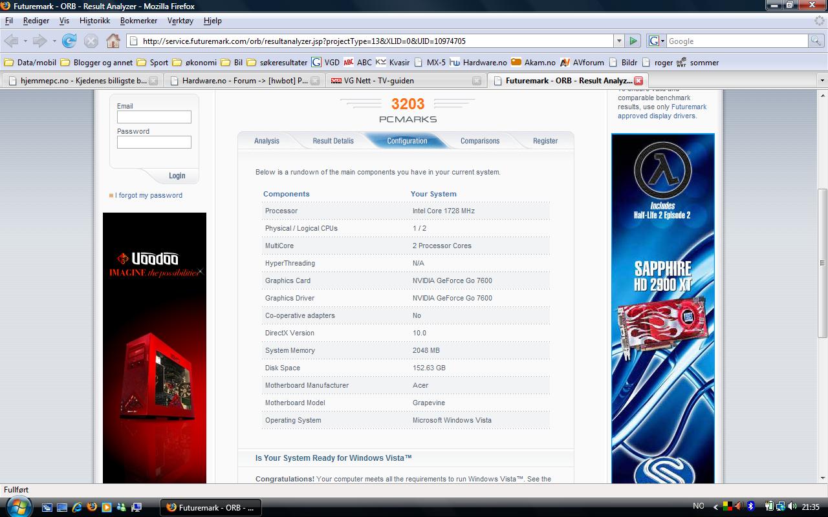Reload the page with the refresh icon
The height and width of the screenshot is (517, 828).
pos(69,41)
